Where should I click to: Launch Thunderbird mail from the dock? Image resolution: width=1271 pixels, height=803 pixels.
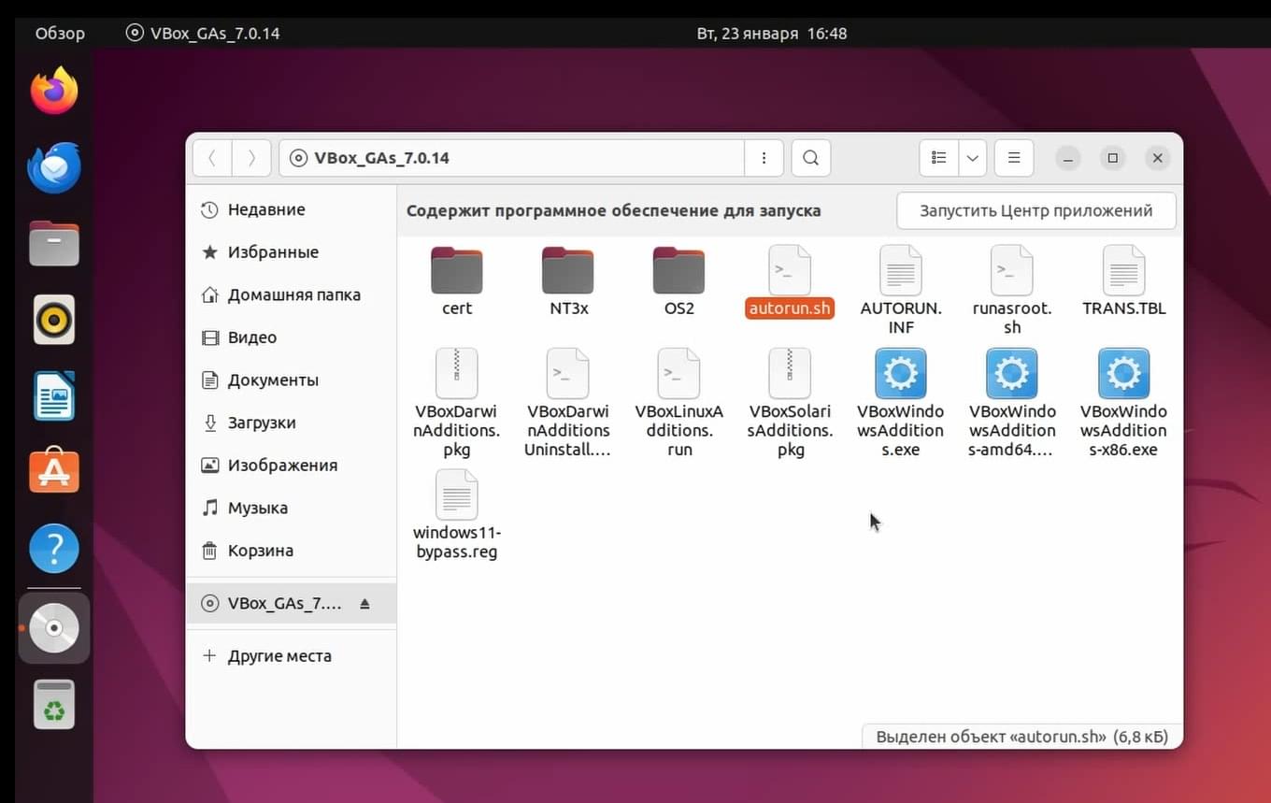tap(54, 168)
